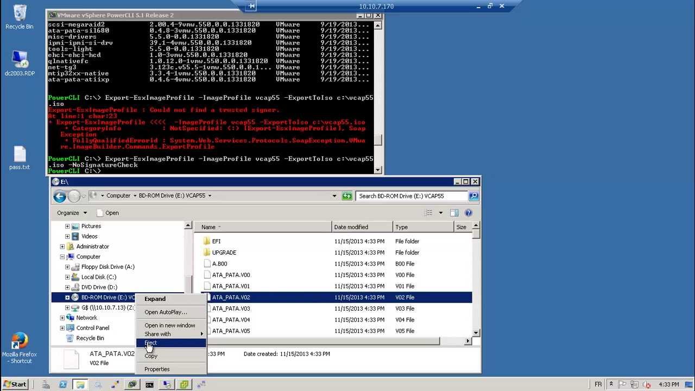Click the Start button
The width and height of the screenshot is (695, 391).
[x=15, y=384]
